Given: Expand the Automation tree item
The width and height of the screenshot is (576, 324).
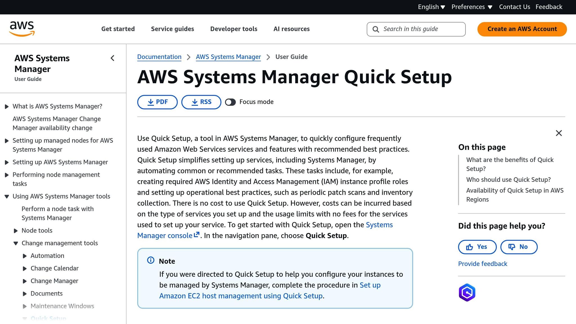Looking at the screenshot, I should 25,256.
